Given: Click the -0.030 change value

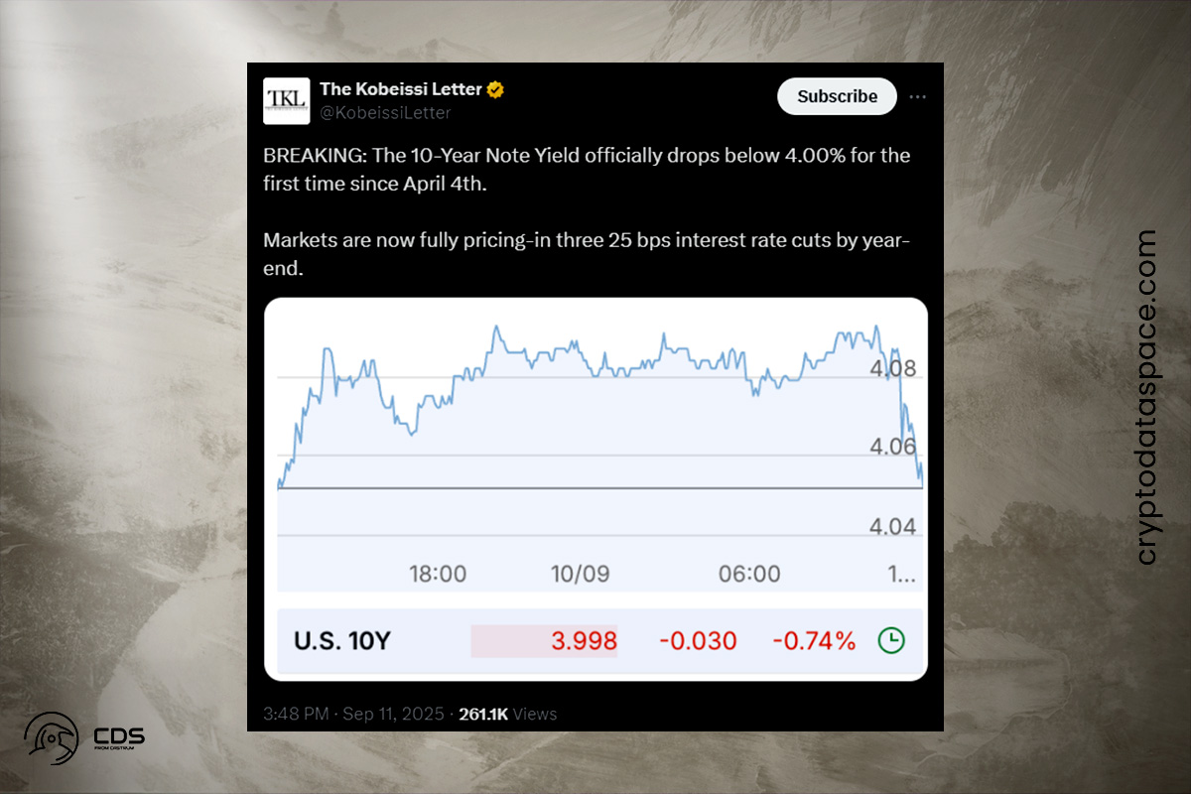Looking at the screenshot, I should point(698,640).
